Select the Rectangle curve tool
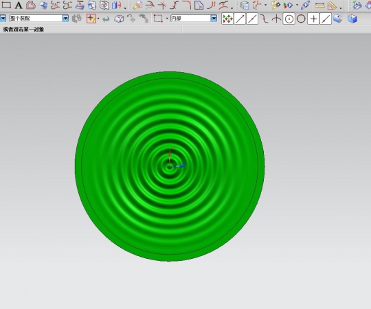The width and height of the screenshot is (371, 309). coord(6,5)
